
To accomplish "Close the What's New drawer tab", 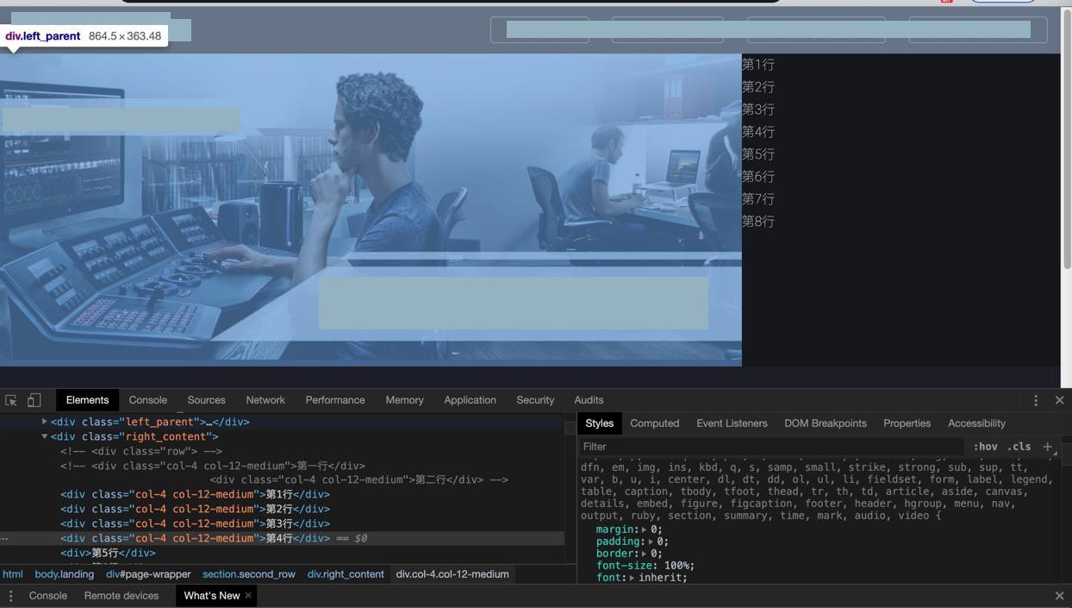I will tap(248, 596).
